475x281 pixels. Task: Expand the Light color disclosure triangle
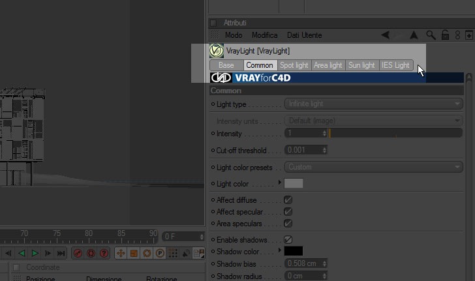pyautogui.click(x=280, y=183)
